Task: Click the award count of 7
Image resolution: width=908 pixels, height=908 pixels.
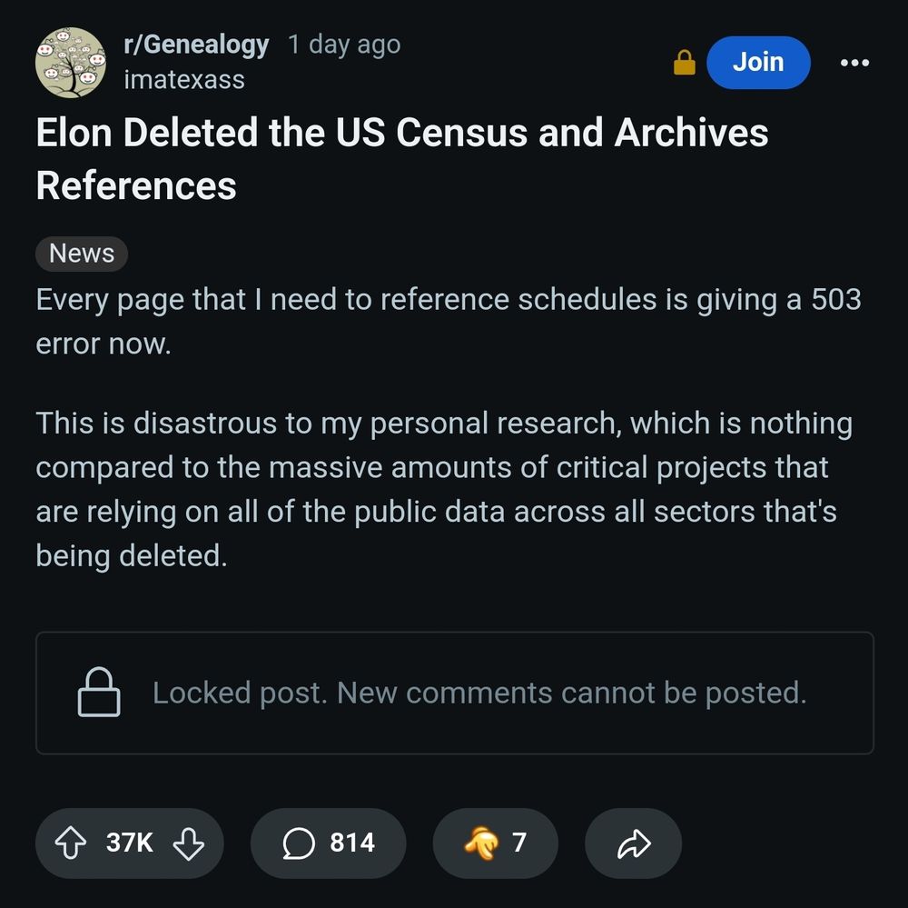Action: tap(518, 843)
